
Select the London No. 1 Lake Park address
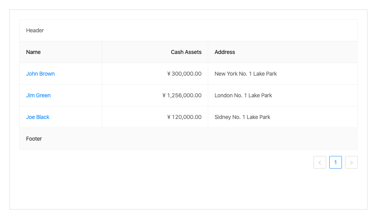(243, 95)
